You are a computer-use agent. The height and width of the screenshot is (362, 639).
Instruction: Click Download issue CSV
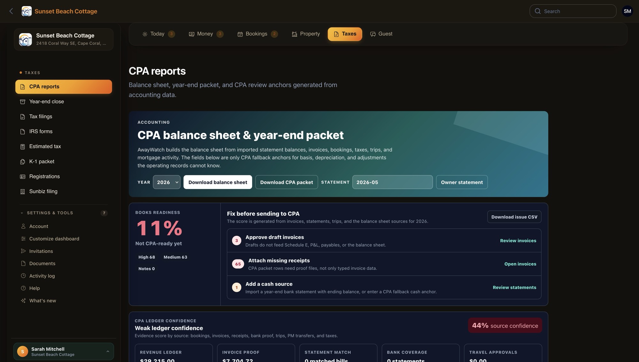[x=514, y=217]
